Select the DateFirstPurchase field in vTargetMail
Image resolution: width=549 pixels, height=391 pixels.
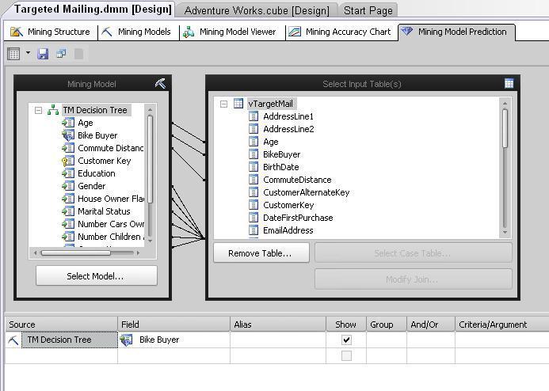(x=298, y=218)
